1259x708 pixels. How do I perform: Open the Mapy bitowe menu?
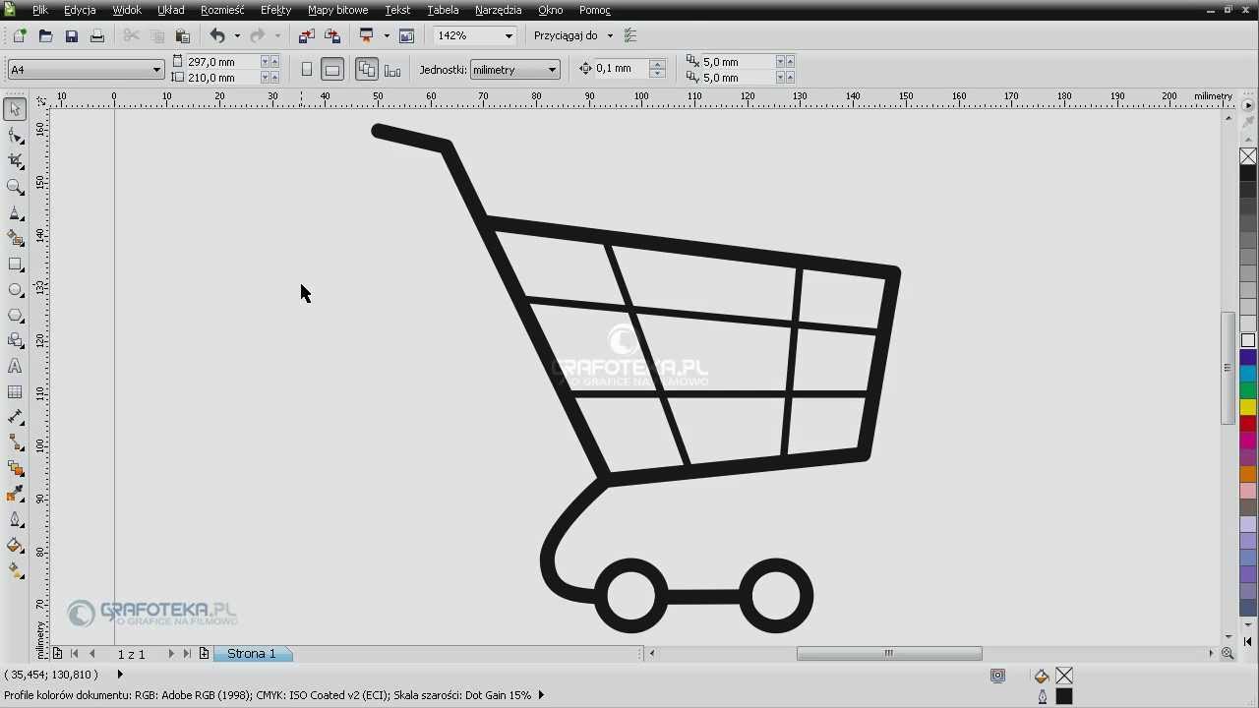337,10
